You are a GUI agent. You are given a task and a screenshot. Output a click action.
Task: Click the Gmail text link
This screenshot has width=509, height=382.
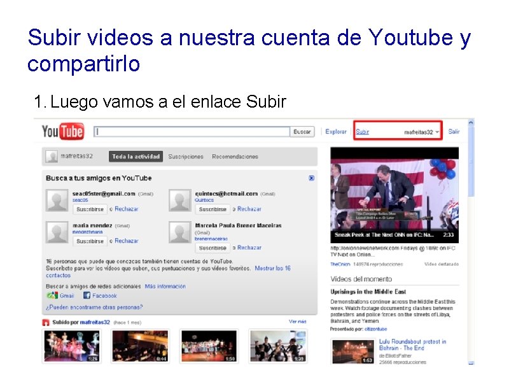coord(67,295)
